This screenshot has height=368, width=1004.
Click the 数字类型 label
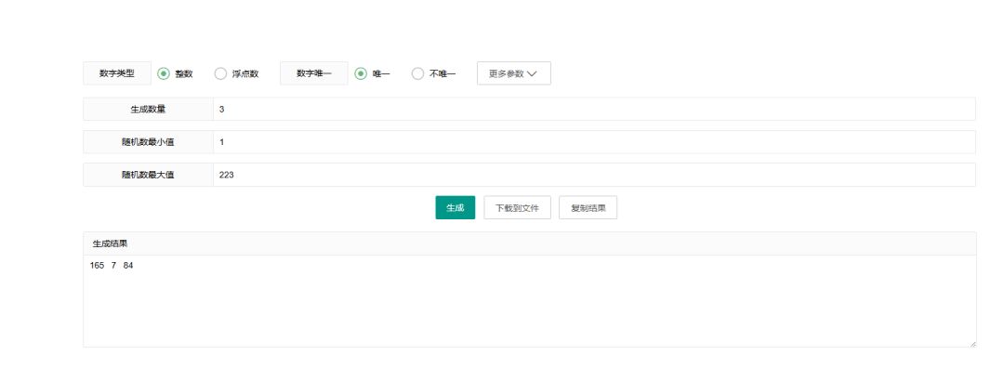(x=117, y=73)
